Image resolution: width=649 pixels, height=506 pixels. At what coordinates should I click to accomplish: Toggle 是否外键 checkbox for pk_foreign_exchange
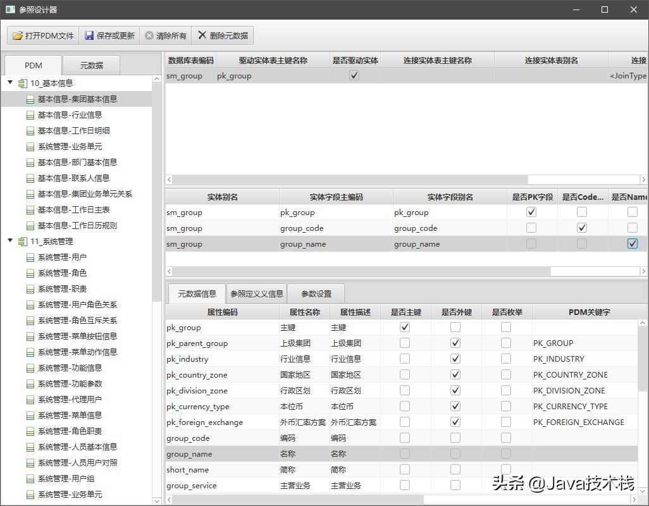(455, 422)
